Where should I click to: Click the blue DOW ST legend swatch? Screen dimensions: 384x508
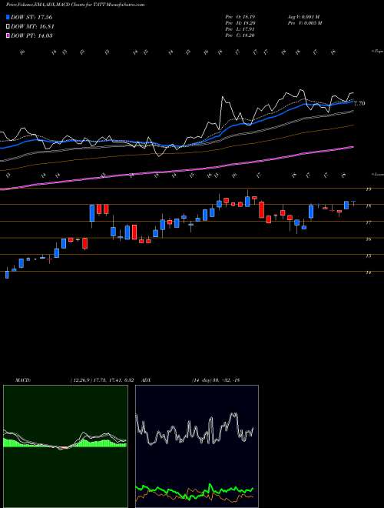(x=8, y=17)
